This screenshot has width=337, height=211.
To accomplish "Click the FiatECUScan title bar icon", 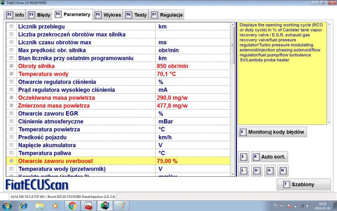I will coord(3,3).
